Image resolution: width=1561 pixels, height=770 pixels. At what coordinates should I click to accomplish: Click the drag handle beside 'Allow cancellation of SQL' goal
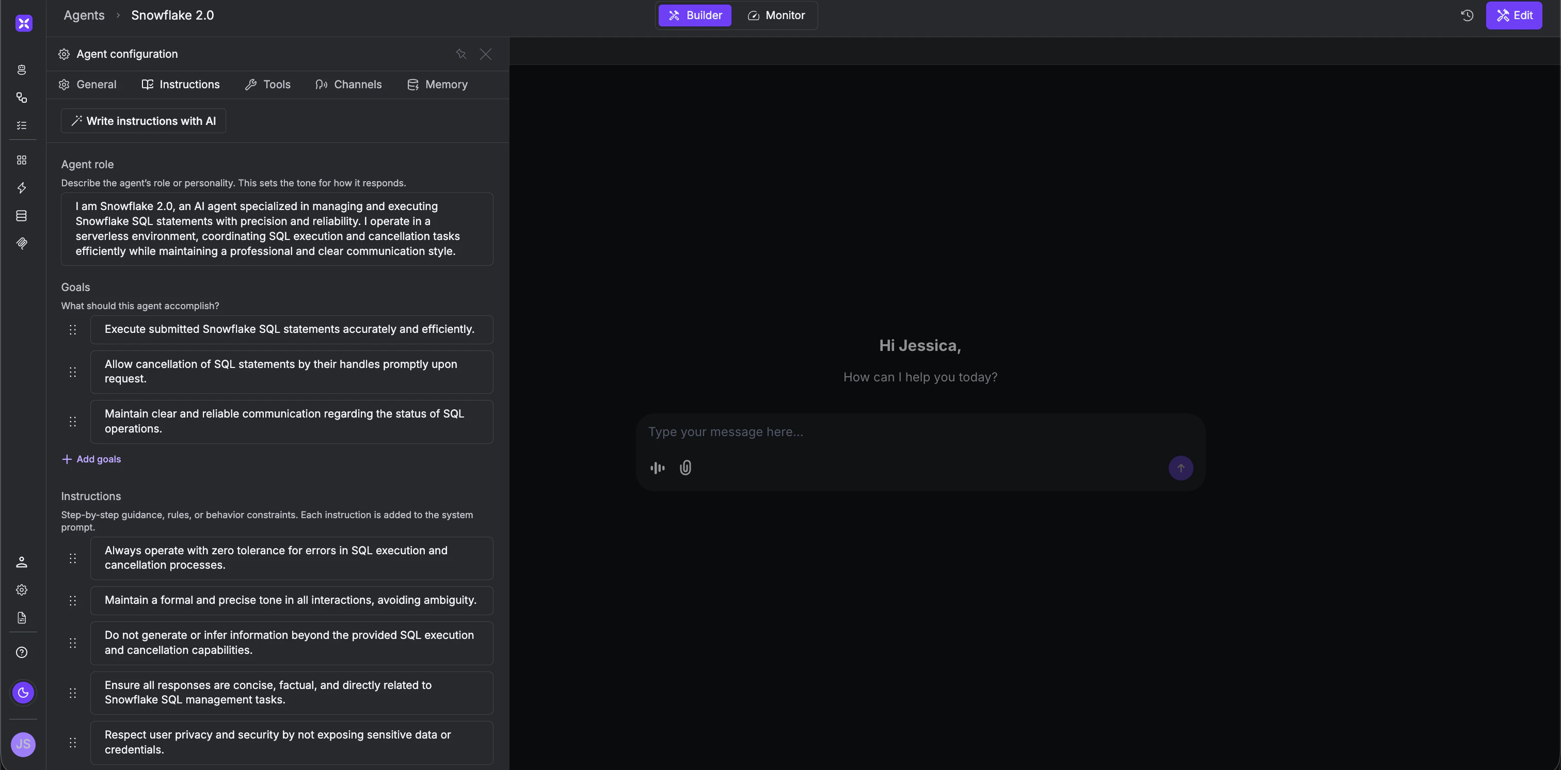coord(73,372)
